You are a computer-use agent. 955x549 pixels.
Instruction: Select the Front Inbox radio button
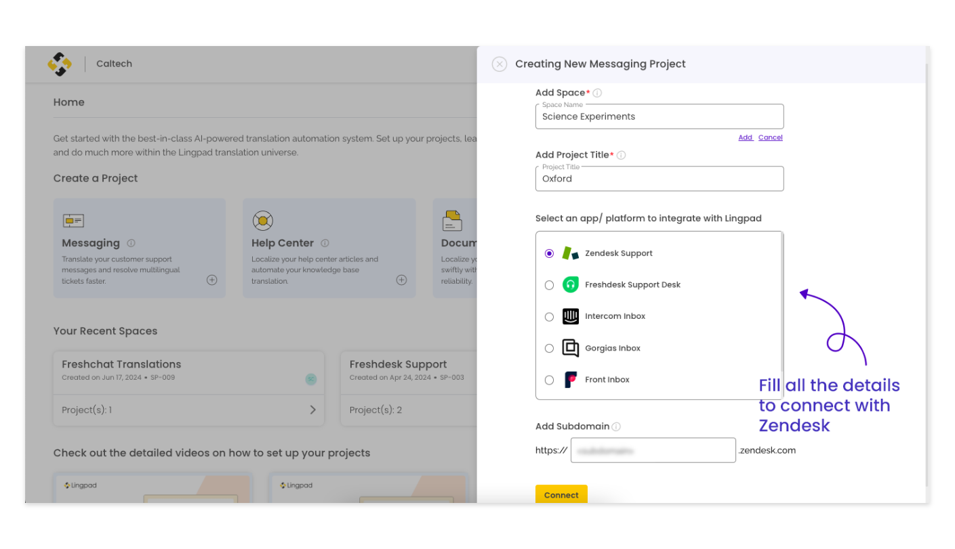(550, 380)
